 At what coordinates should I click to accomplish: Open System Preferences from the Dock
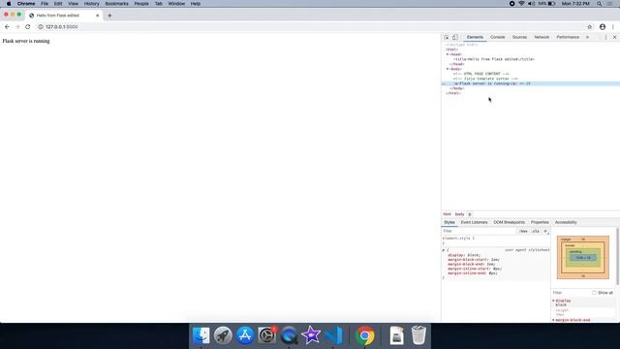(x=267, y=335)
